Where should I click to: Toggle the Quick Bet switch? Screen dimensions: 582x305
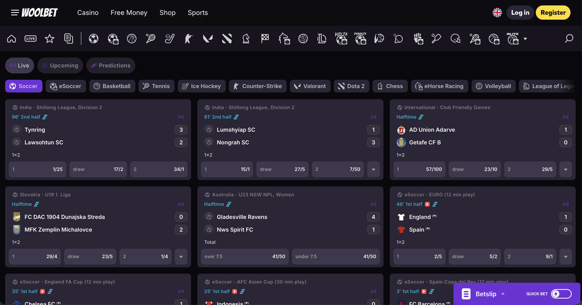561,294
